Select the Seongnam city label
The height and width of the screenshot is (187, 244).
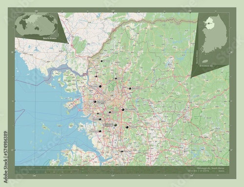[130, 110]
